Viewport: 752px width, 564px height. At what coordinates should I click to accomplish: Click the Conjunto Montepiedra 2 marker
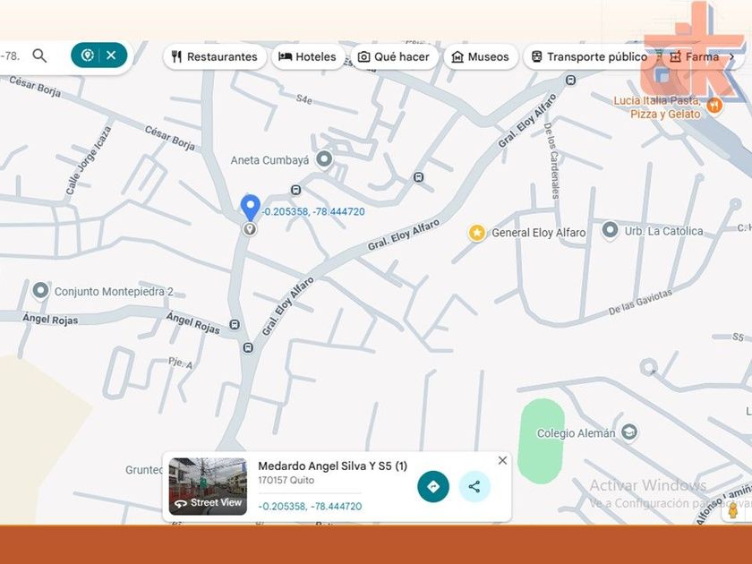pos(41,291)
